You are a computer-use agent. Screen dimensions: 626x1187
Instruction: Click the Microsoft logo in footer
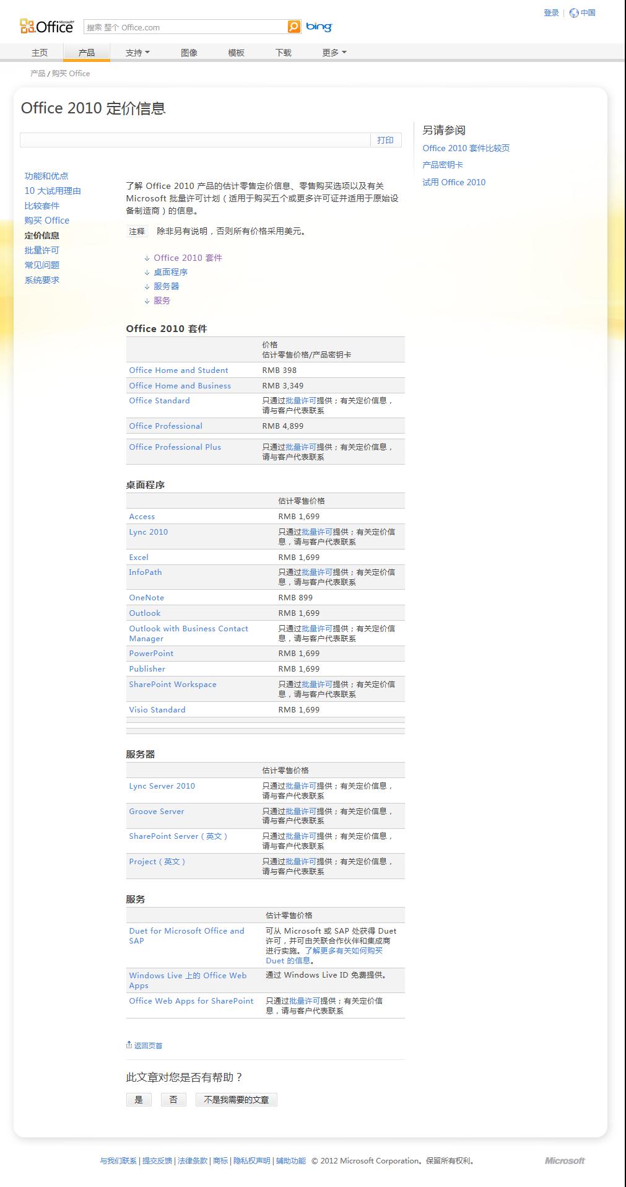564,1160
